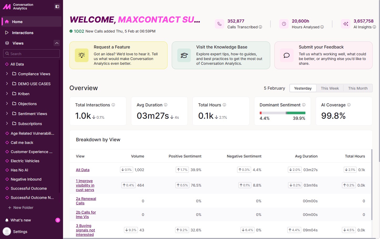This screenshot has width=380, height=239.
Task: Show info for Avg Duration
Action: point(166,105)
